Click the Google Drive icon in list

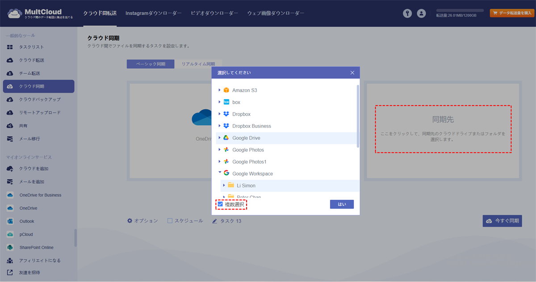coord(226,138)
